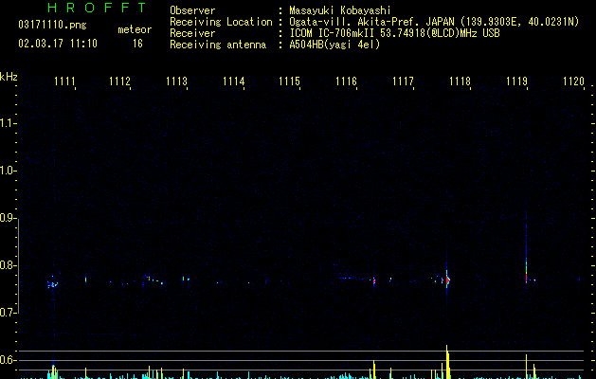Click the 'Receiver' field label

coord(192,33)
